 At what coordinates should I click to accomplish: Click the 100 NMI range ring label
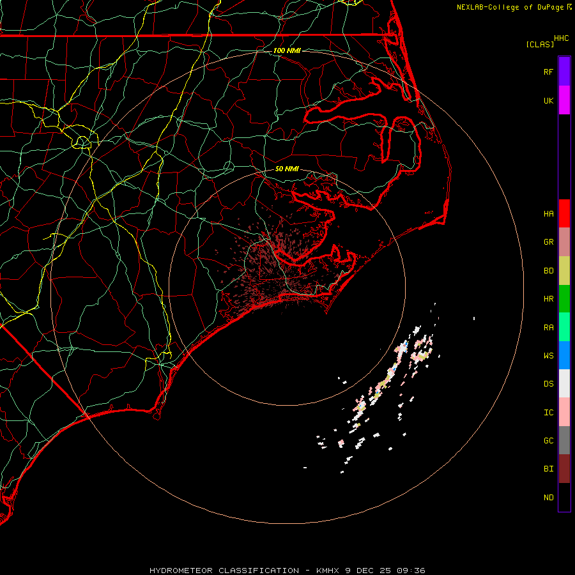coord(287,50)
